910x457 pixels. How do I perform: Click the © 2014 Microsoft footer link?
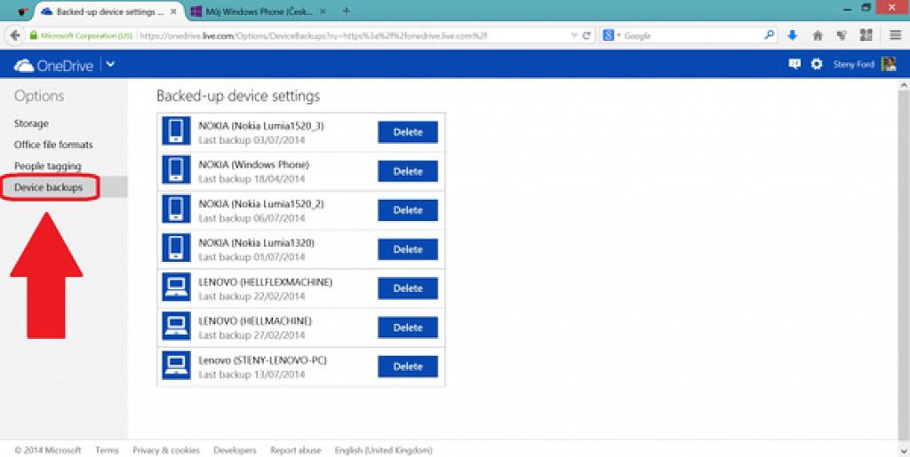click(48, 450)
